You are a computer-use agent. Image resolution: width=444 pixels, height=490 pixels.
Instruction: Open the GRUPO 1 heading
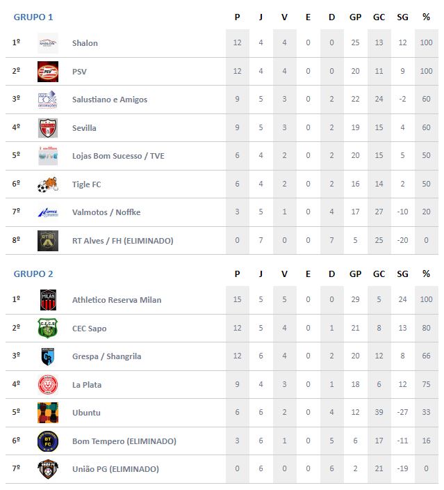(x=33, y=17)
